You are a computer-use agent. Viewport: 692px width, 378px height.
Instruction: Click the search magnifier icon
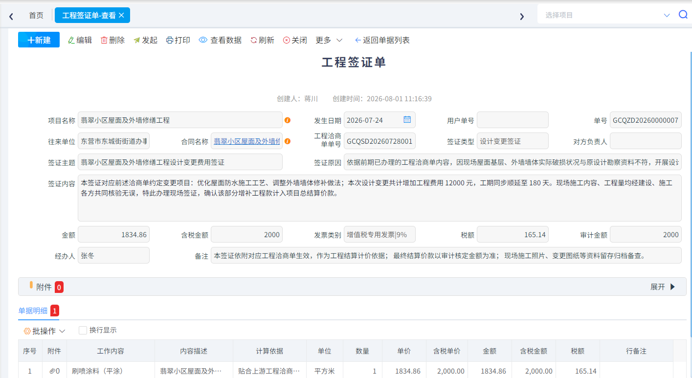tap(683, 15)
